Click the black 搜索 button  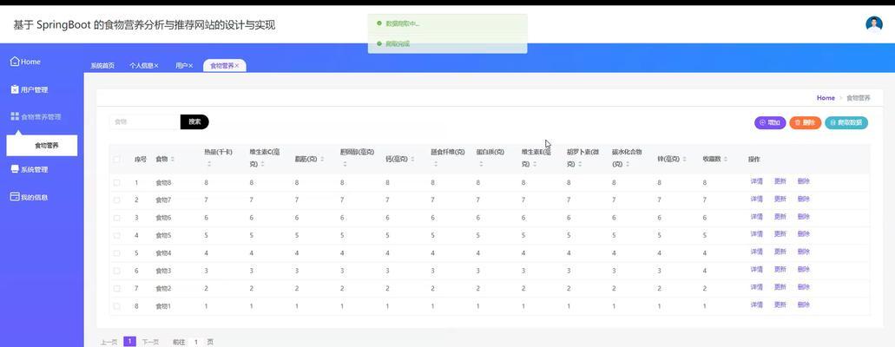click(194, 121)
